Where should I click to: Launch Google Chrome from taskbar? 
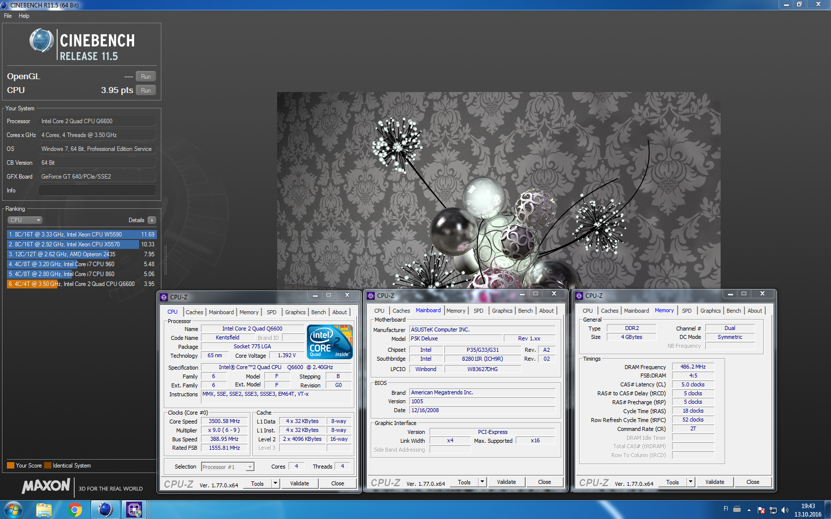[x=75, y=510]
